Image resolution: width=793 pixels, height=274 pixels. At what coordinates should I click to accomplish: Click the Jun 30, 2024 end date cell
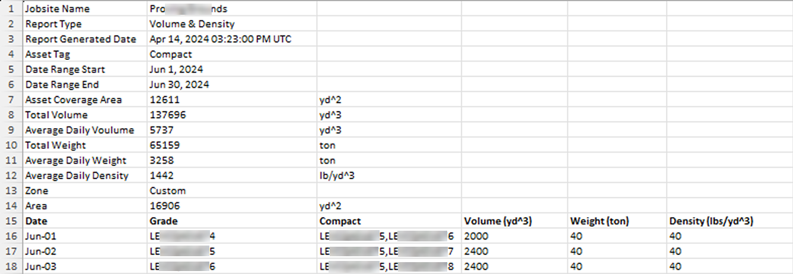179,85
